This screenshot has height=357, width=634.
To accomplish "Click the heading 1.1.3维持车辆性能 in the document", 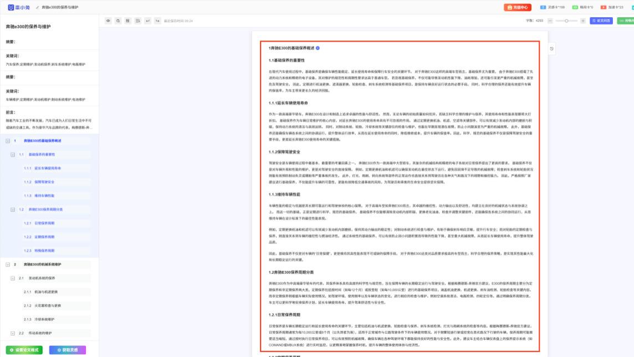I will pos(284,195).
